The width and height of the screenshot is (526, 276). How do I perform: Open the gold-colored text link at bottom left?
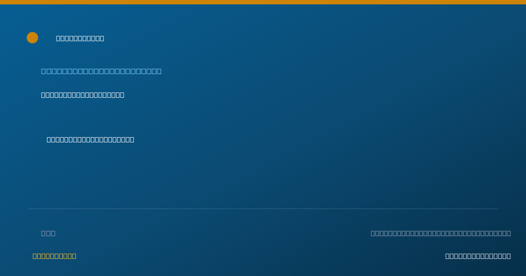(54, 256)
